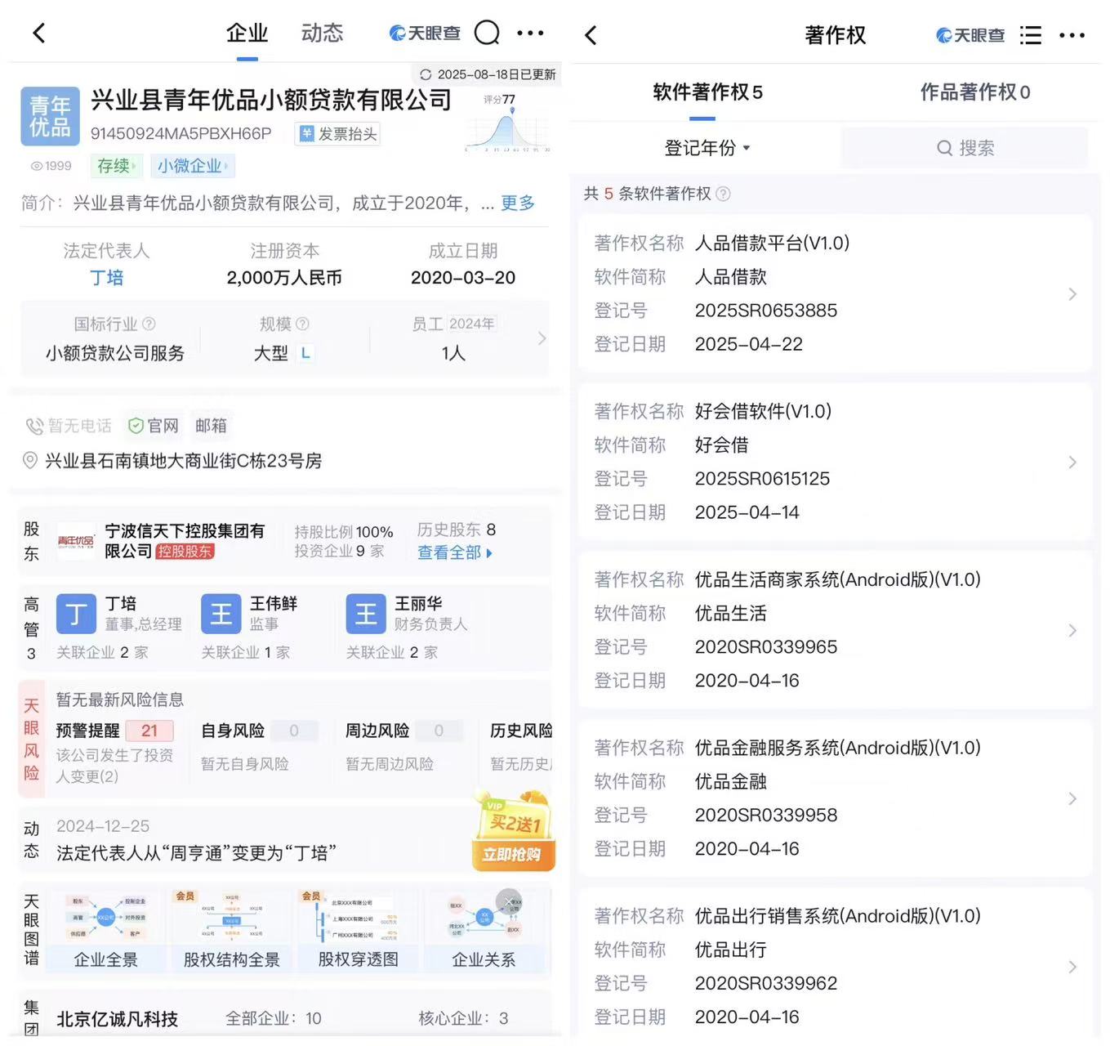This screenshot has height=1046, width=1110.
Task: Select the 软件著作权 5 tab
Action: point(707,92)
